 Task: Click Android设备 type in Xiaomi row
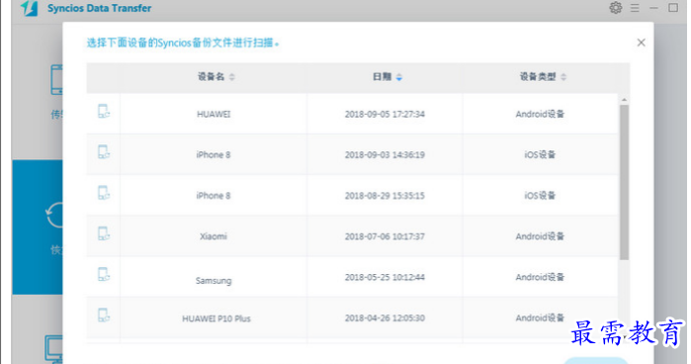point(540,236)
